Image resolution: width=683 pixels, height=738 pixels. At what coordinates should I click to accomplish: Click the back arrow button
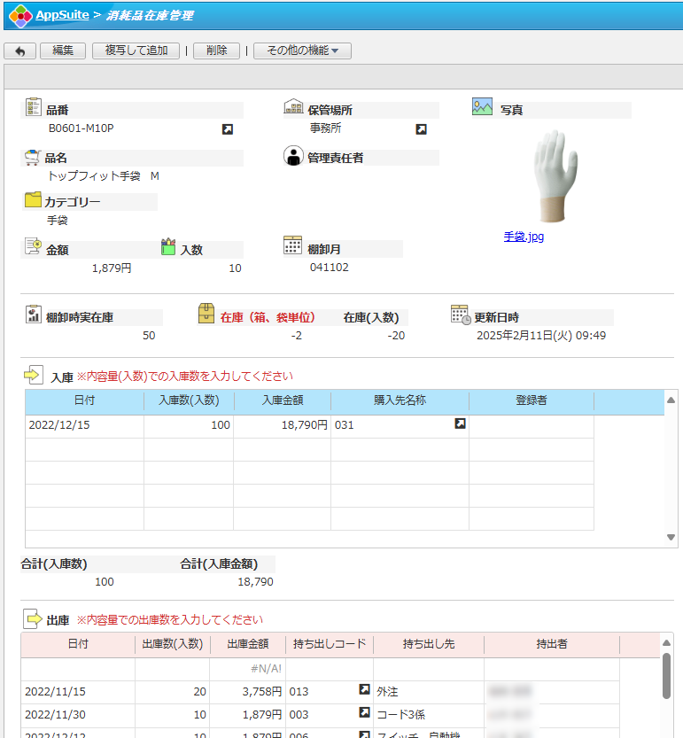20,51
